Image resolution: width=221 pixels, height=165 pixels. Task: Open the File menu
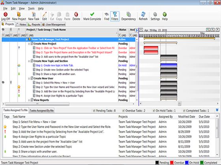(5, 9)
